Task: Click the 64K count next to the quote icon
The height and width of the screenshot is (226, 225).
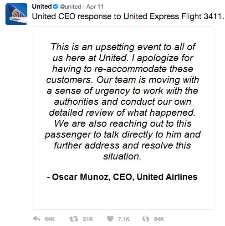Action: pyautogui.click(x=159, y=219)
